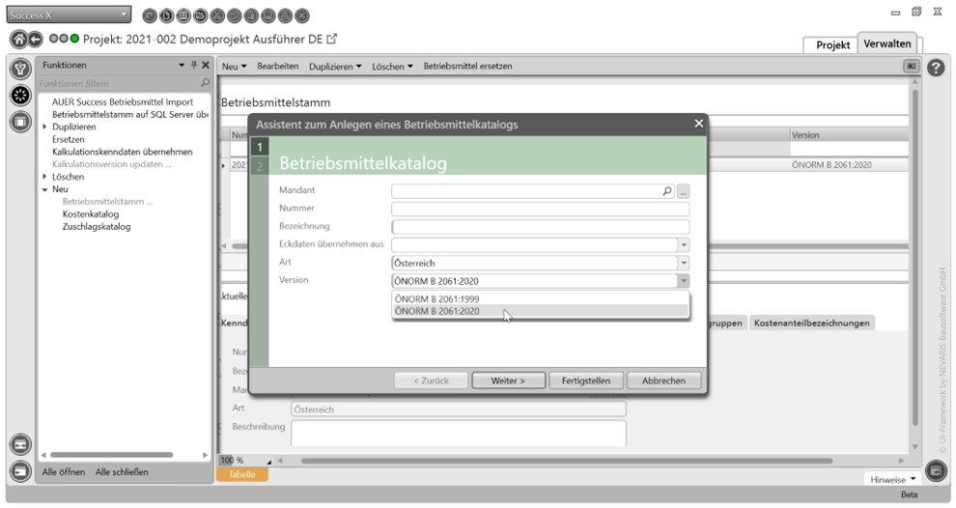956x508 pixels.
Task: Close the Betriebsmittelkatalog assistant dialog
Action: coord(699,124)
